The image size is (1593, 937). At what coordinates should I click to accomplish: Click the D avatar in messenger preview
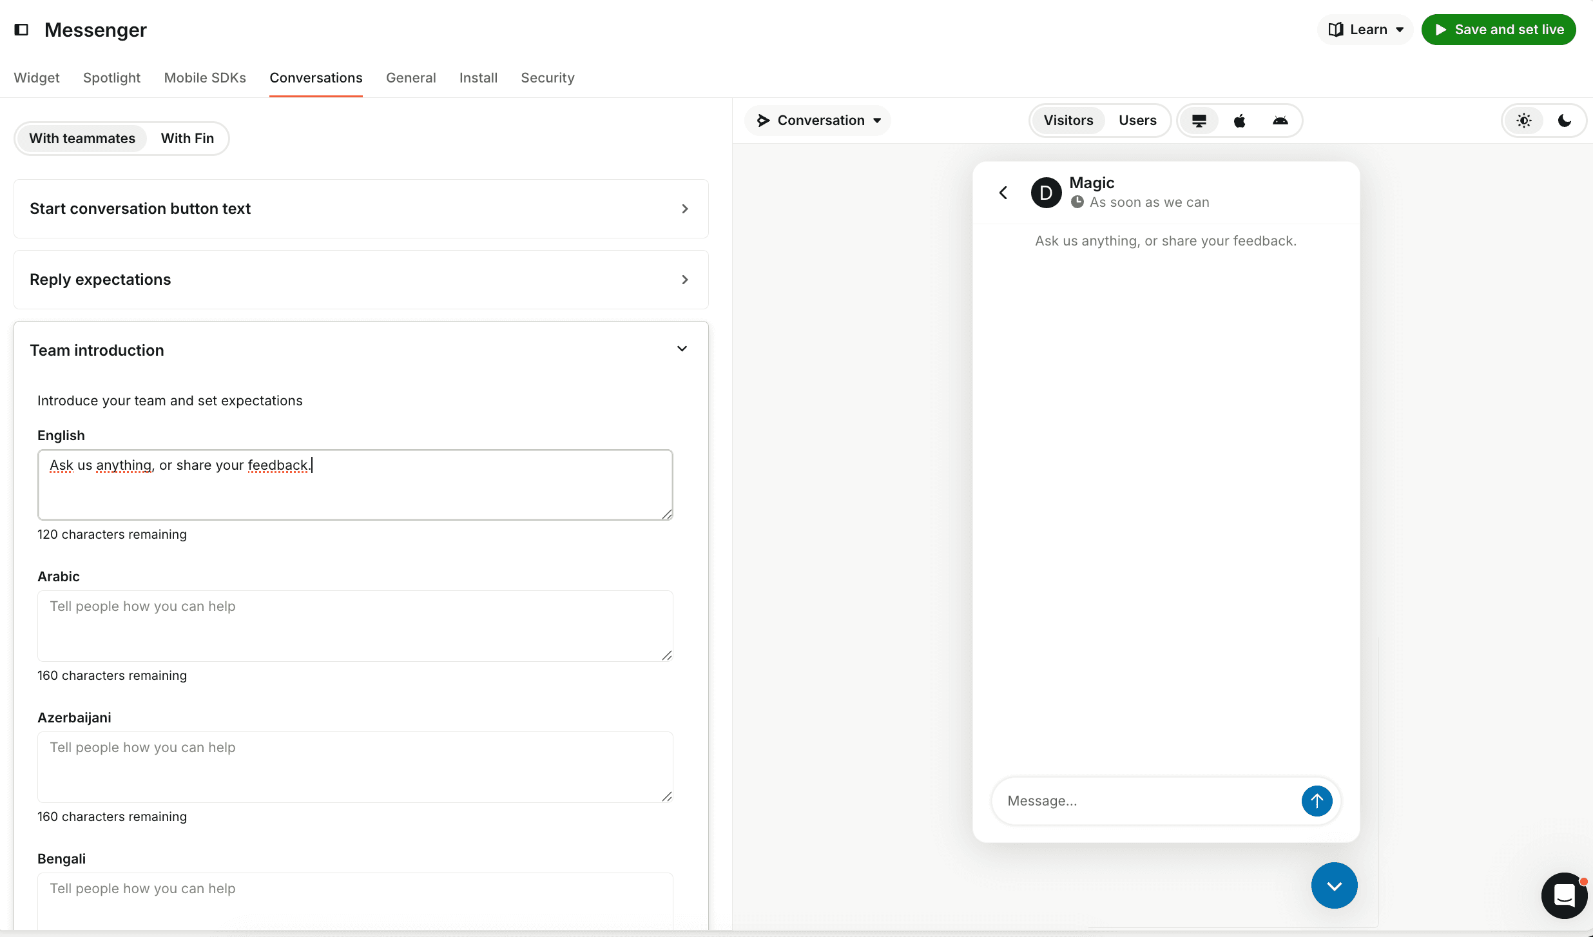[x=1046, y=193]
